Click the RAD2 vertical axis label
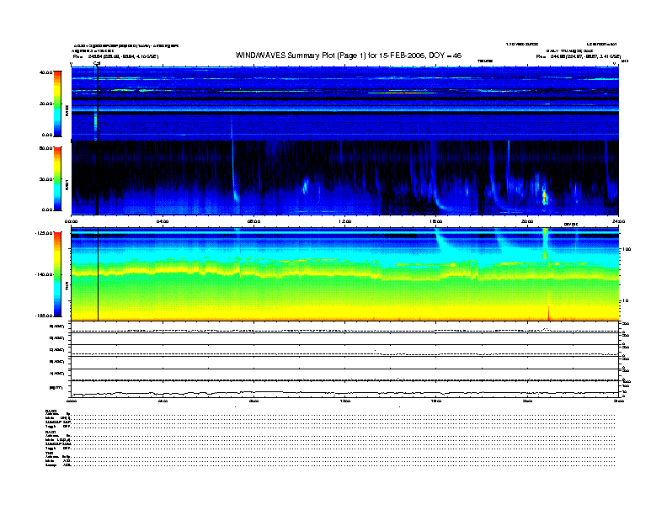 (x=67, y=110)
